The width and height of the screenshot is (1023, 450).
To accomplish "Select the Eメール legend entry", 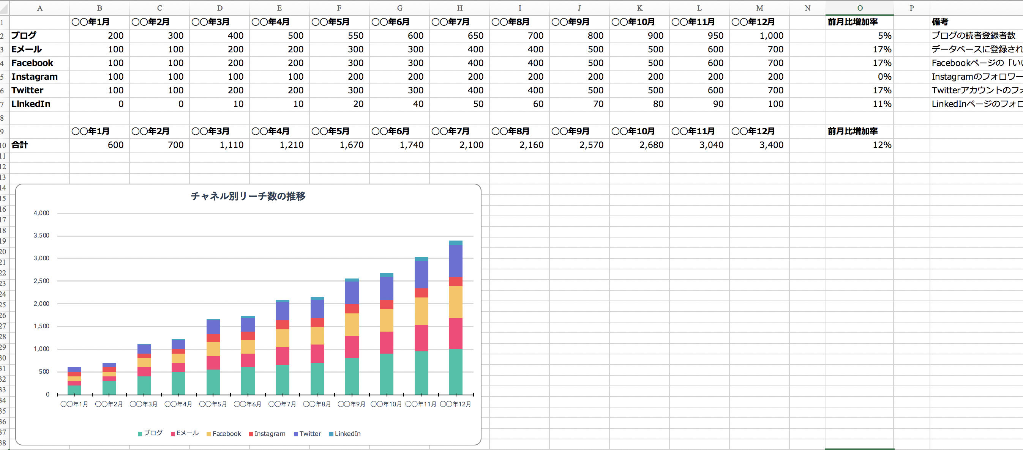I will (185, 433).
